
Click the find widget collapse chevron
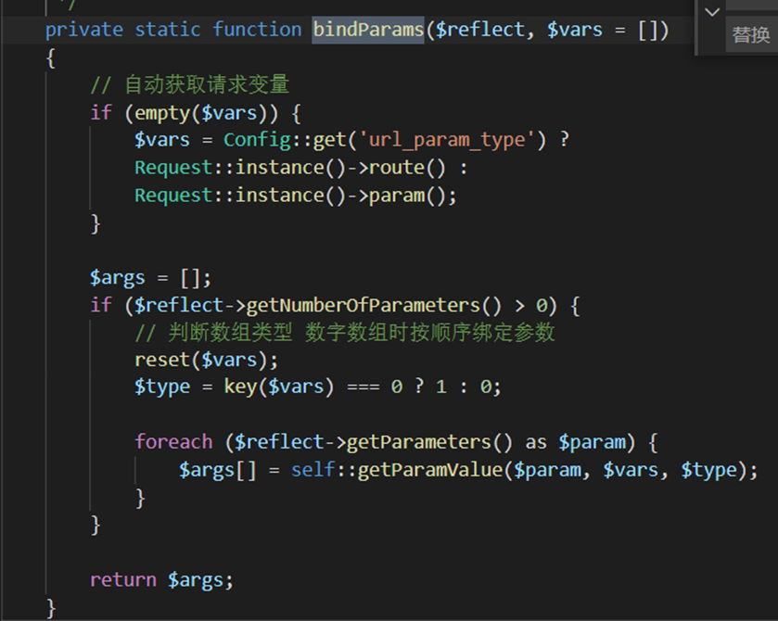pos(712,12)
